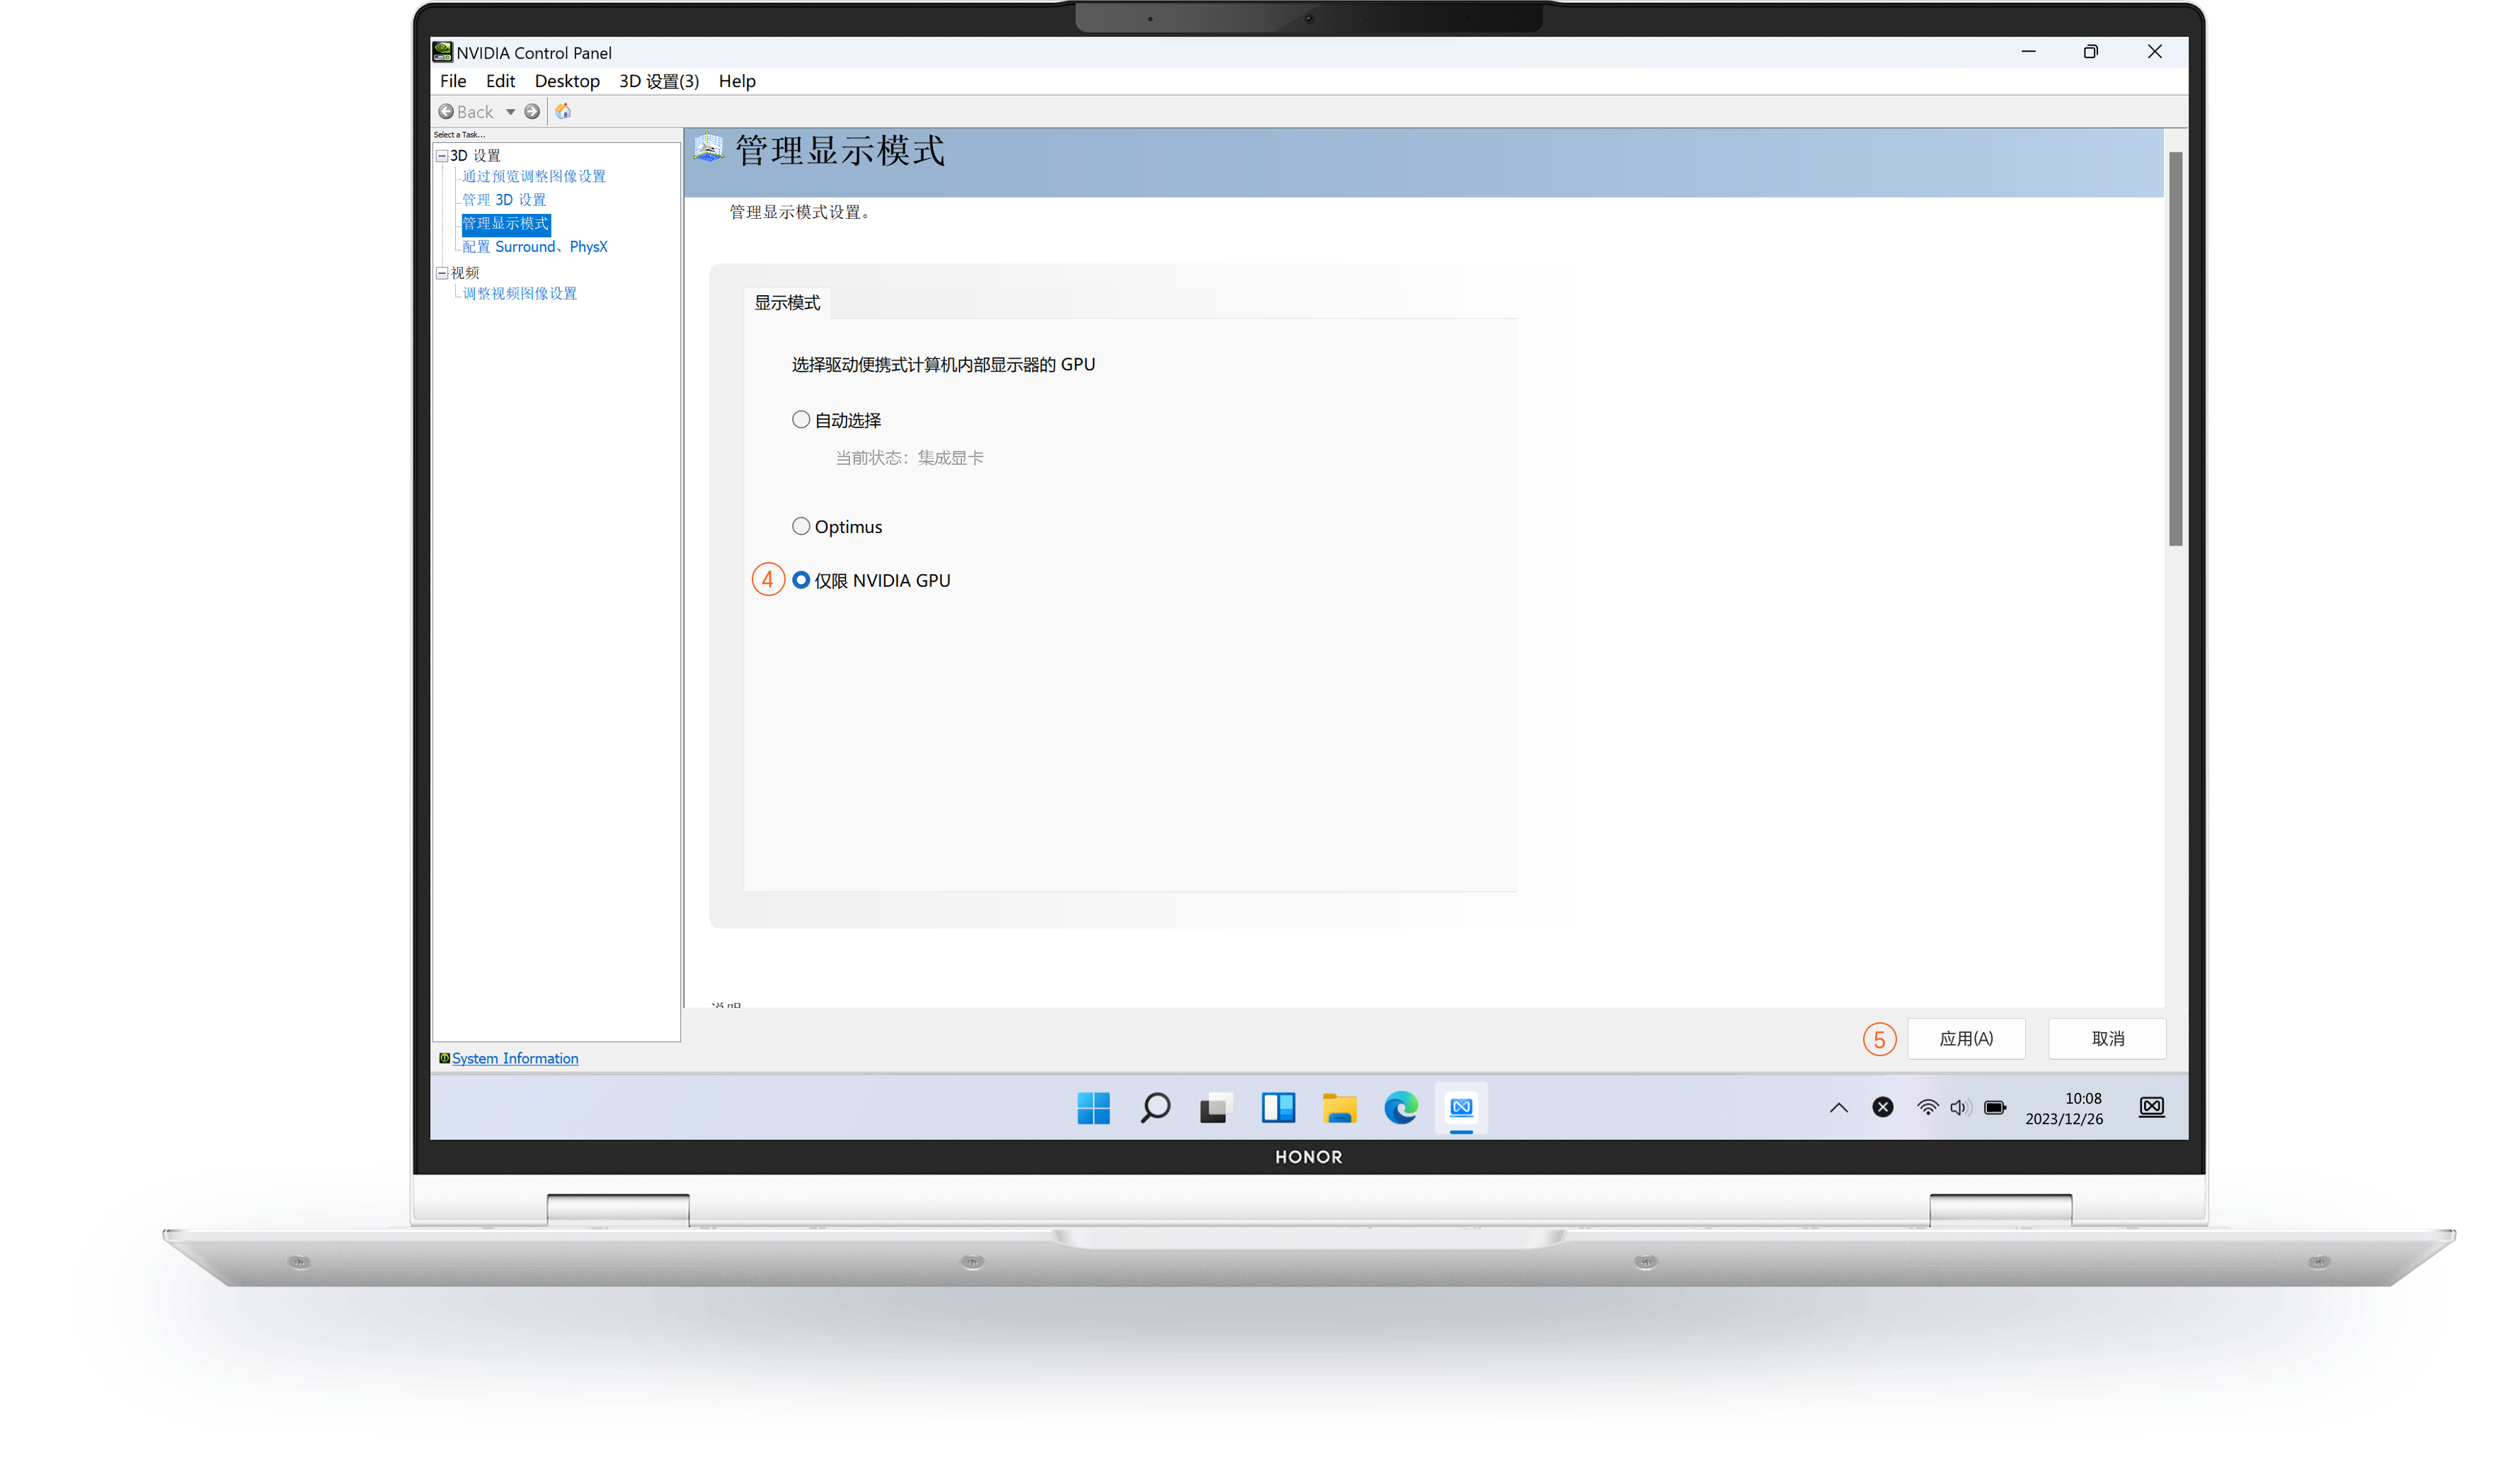Open Windows Start menu icon
Image resolution: width=2520 pixels, height=1464 pixels.
tap(1093, 1107)
